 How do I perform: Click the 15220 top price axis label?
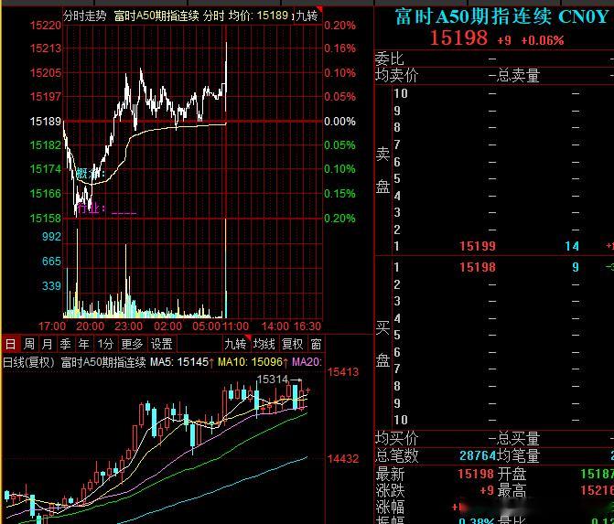(46, 26)
